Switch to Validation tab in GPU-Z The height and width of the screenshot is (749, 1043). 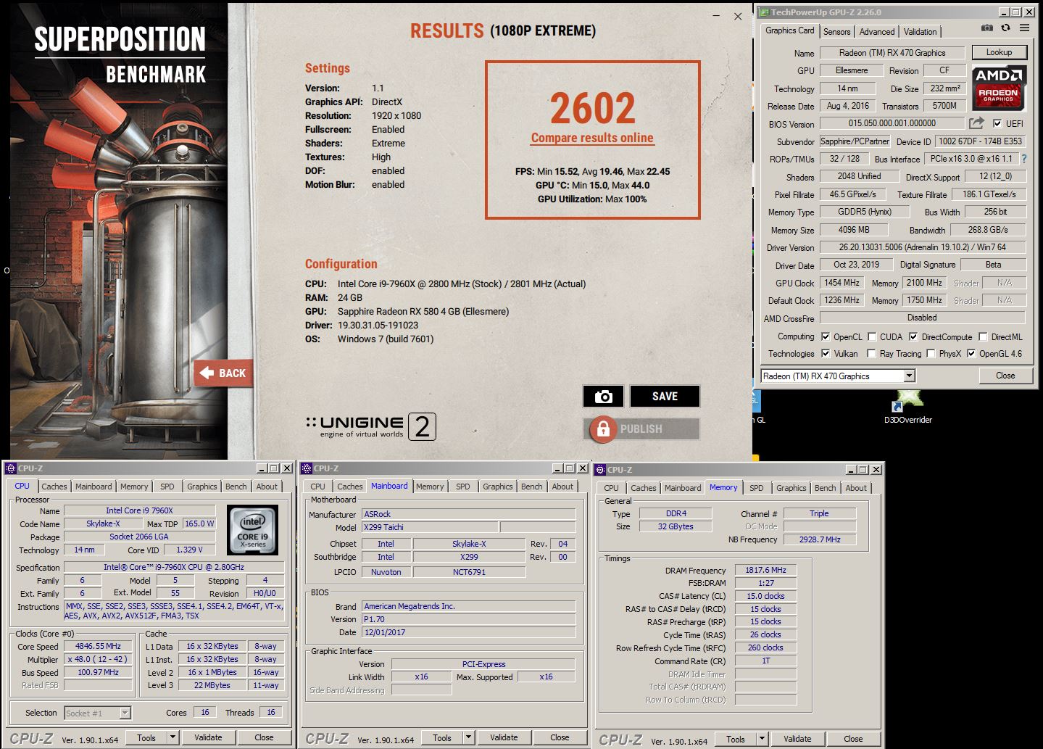(x=920, y=31)
